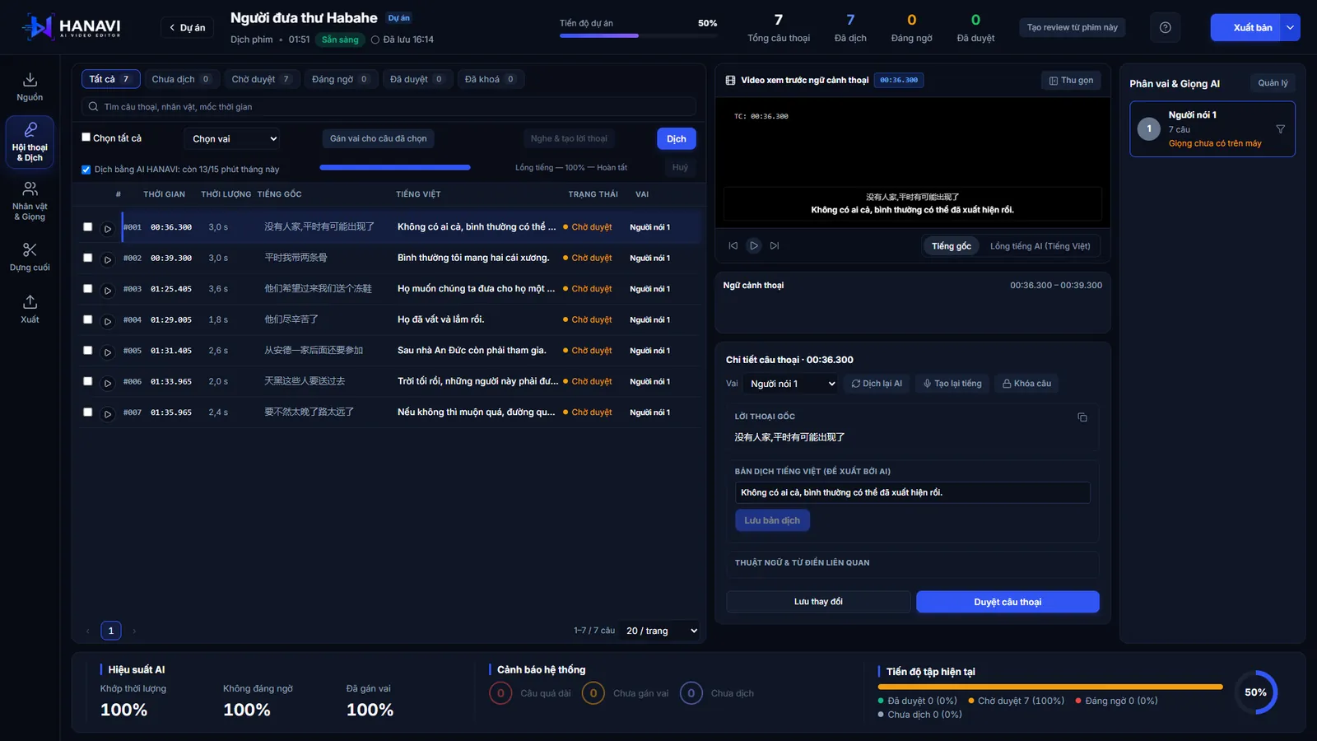Open the Xuất export sidebar section

tap(30, 309)
